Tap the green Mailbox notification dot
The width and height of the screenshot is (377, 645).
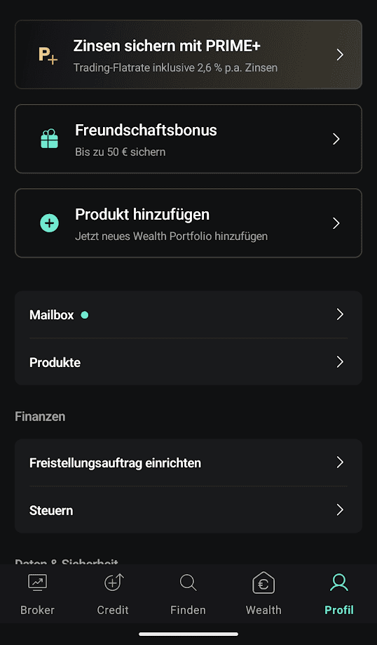pyautogui.click(x=85, y=315)
